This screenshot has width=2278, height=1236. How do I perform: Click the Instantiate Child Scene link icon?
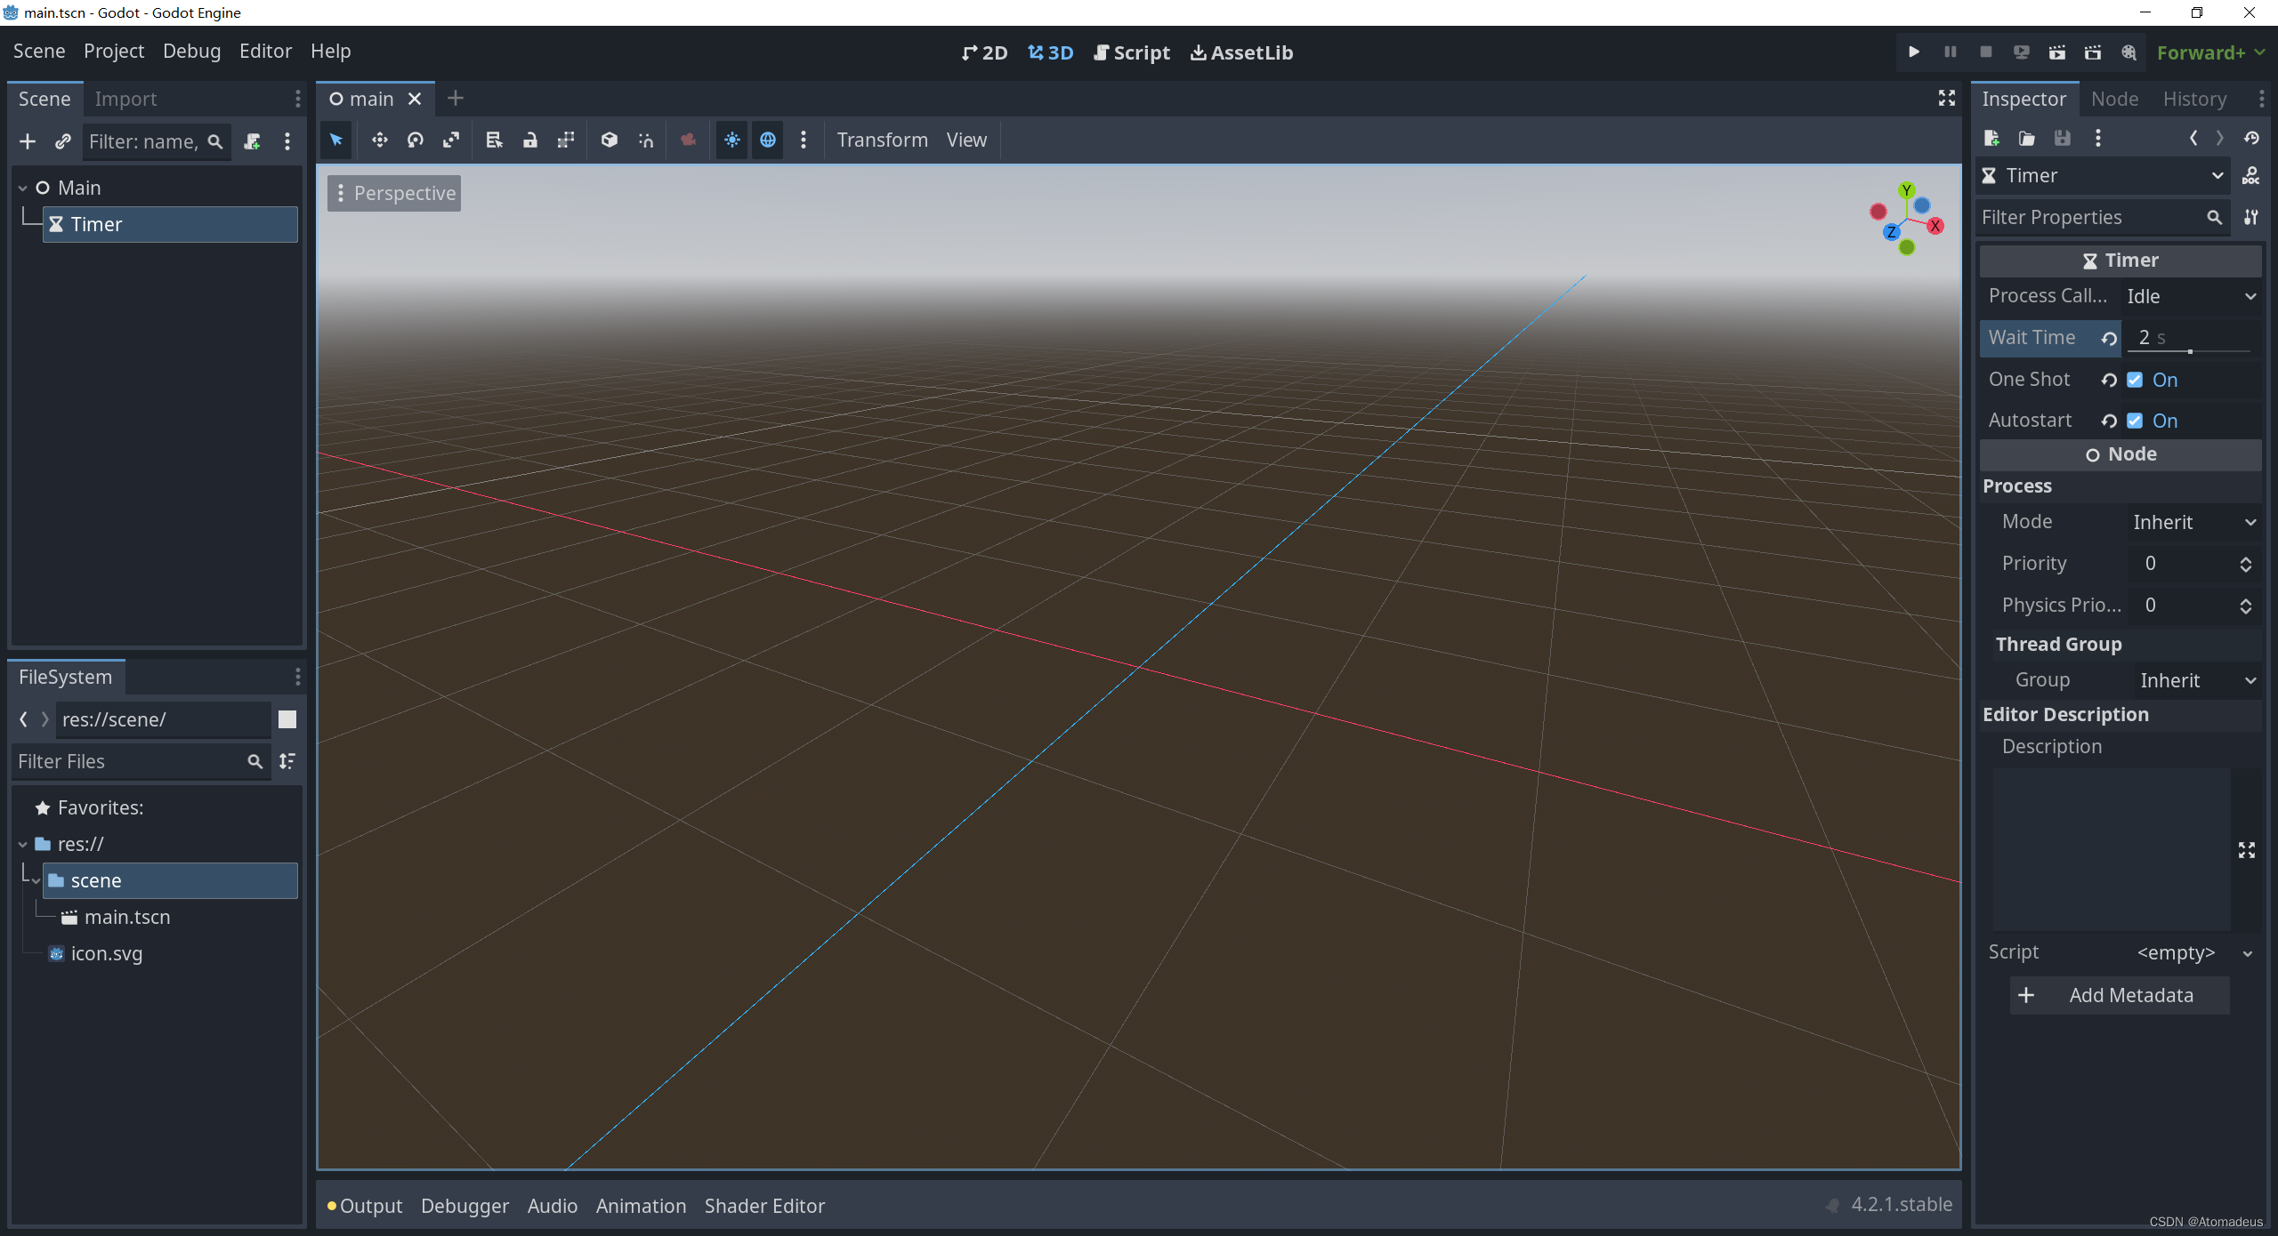62,142
